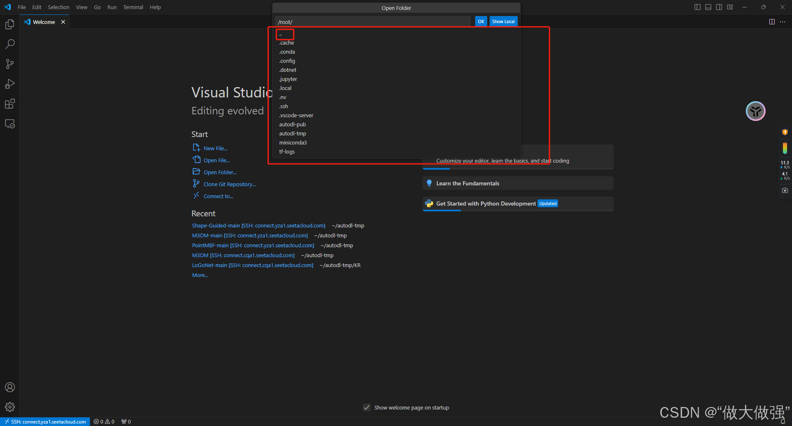Click the New File... link
This screenshot has width=792, height=426.
coord(215,148)
